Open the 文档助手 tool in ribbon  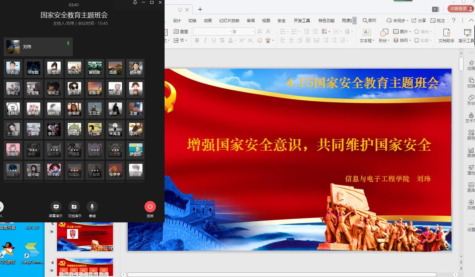446,35
